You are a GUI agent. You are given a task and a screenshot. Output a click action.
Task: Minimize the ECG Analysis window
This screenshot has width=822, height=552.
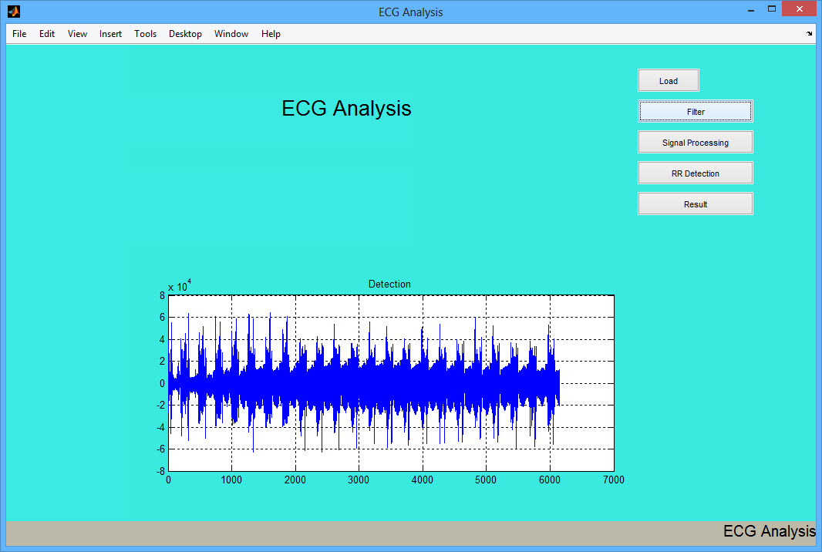(x=751, y=9)
